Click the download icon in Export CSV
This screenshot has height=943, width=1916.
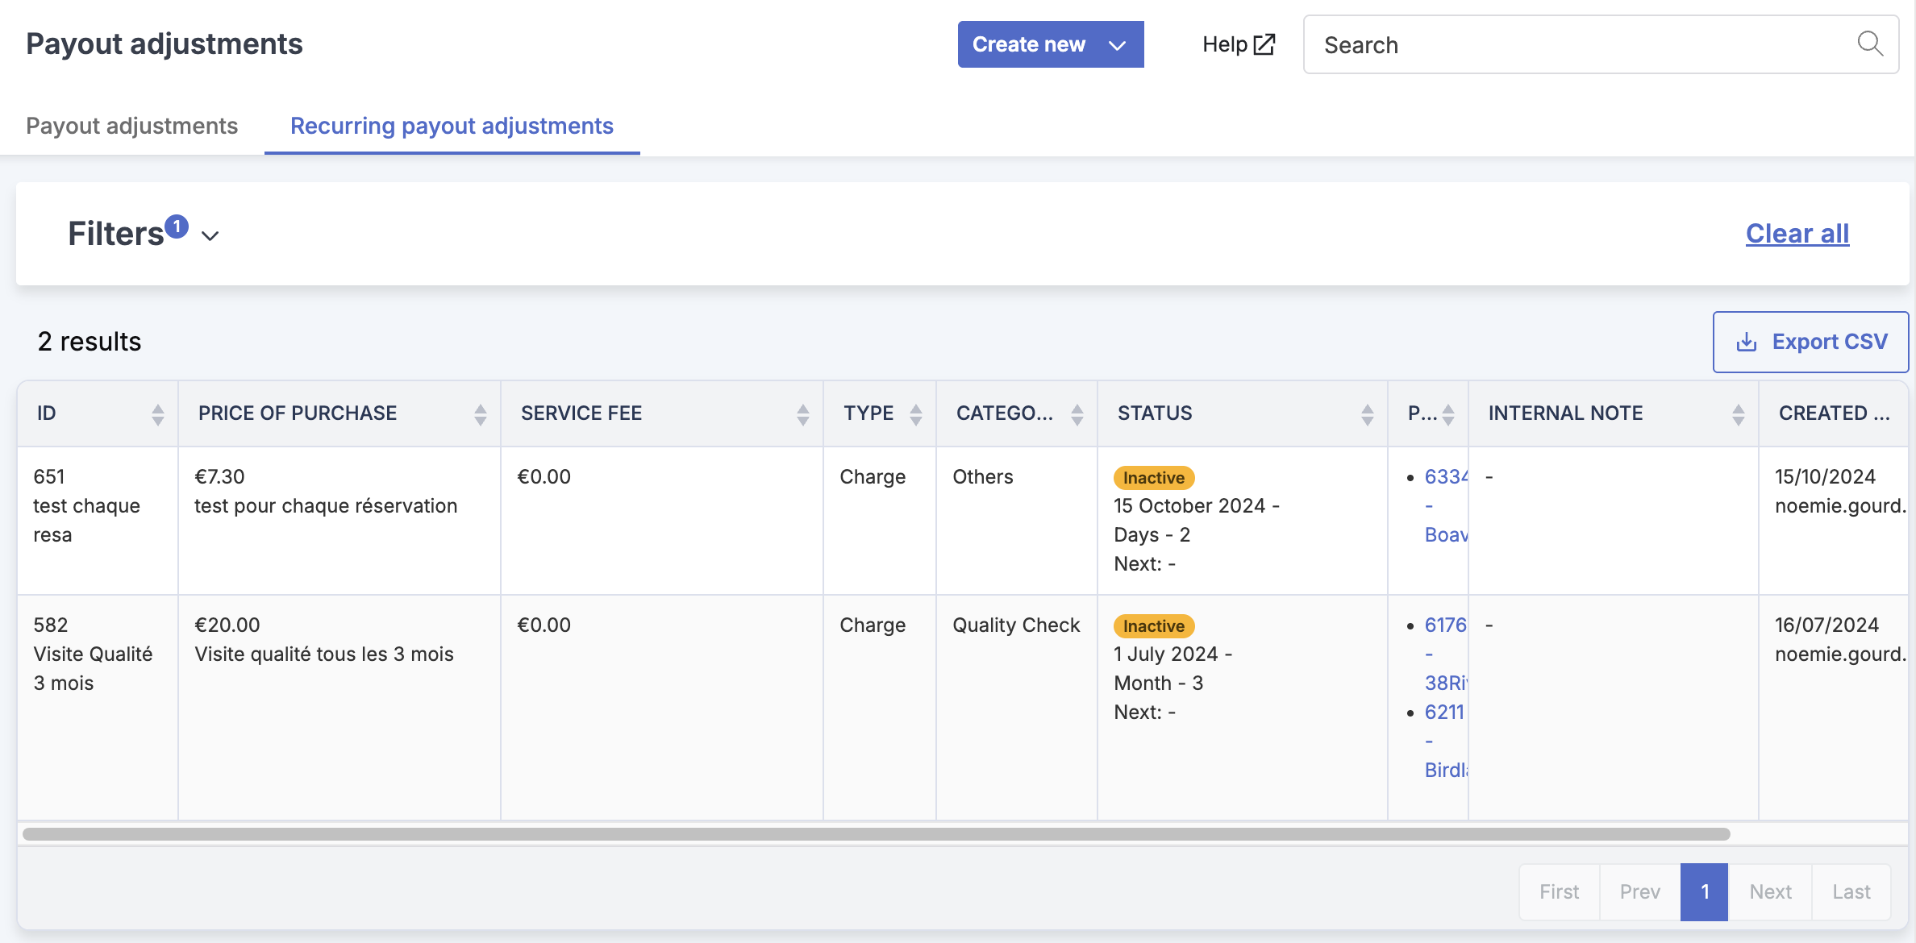[1747, 342]
